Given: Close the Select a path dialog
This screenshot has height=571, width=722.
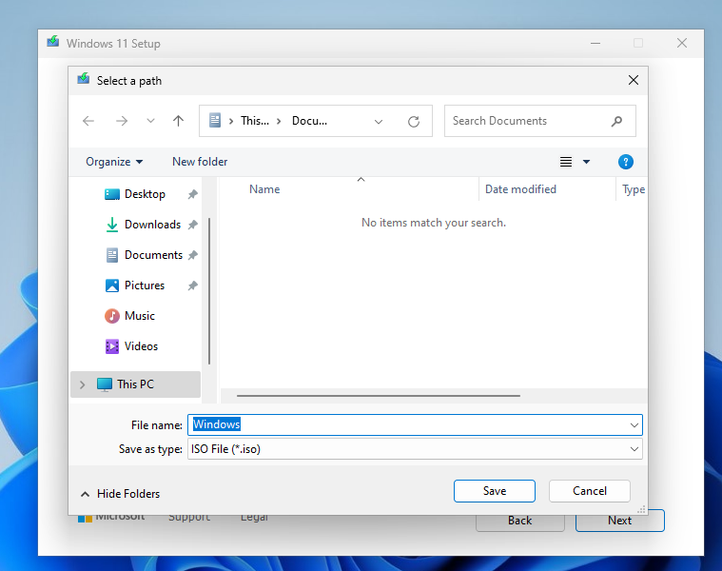Looking at the screenshot, I should (634, 81).
